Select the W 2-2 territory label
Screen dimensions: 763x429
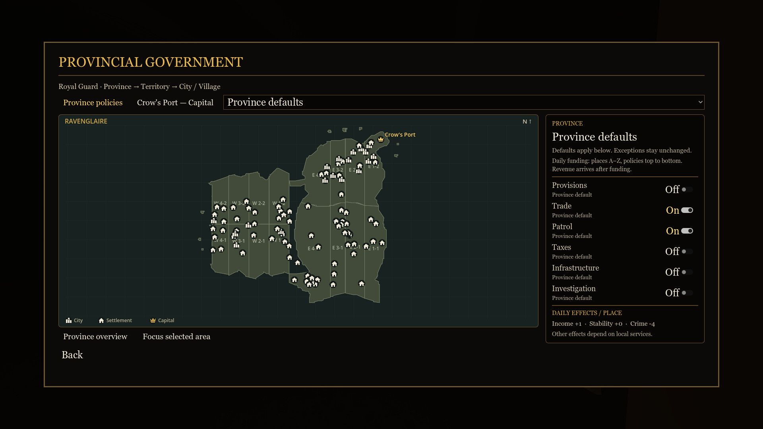pos(259,203)
